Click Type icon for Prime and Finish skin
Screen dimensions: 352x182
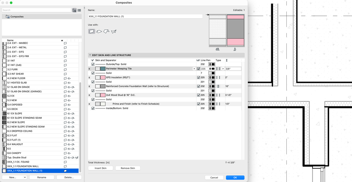(218, 104)
